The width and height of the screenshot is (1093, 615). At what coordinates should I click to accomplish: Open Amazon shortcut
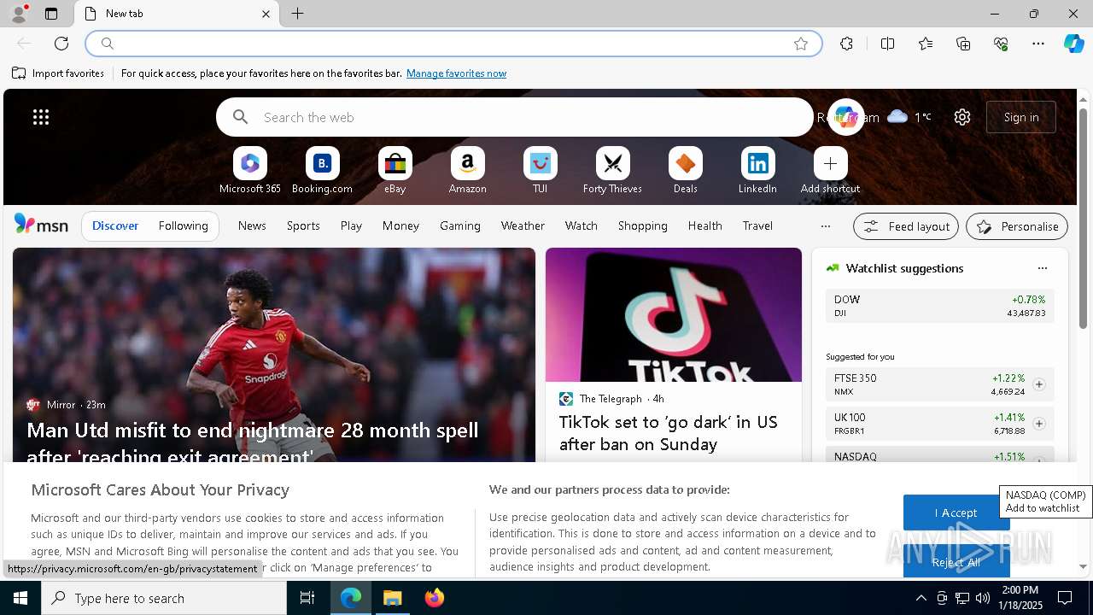467,171
